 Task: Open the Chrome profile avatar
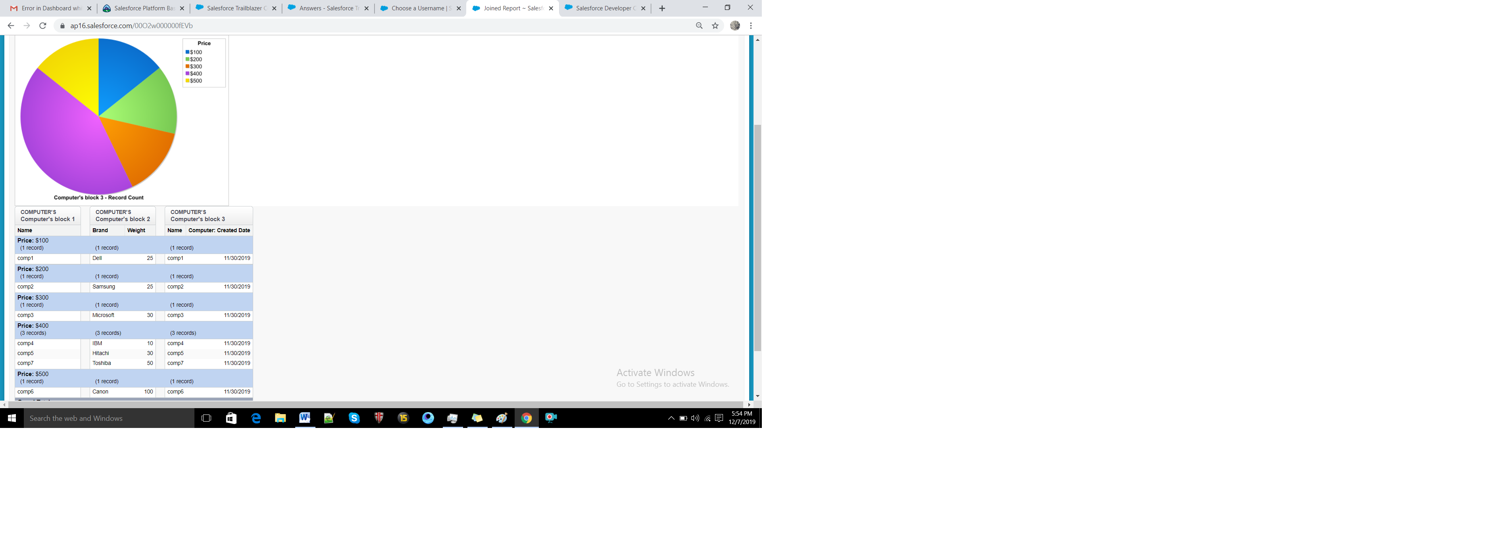pos(735,26)
